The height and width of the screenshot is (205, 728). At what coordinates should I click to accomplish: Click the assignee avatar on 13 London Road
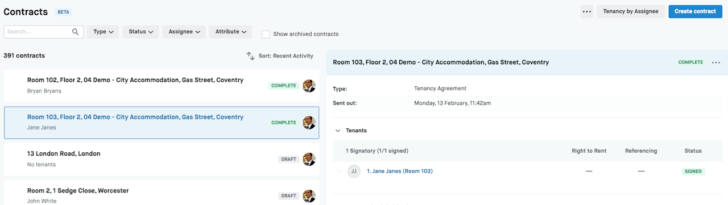pyautogui.click(x=309, y=159)
